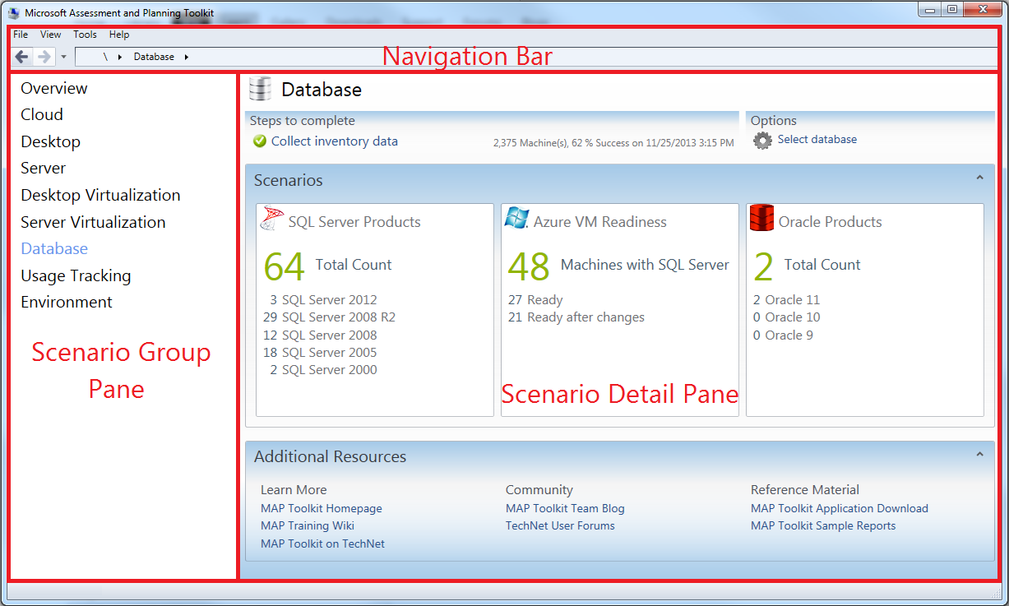Open MAP Toolkit Sample Reports link
Image resolution: width=1009 pixels, height=606 pixels.
point(823,525)
